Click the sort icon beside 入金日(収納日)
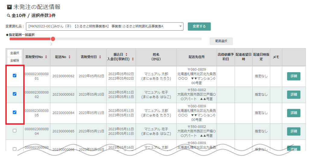This screenshot has height=159, width=309. pos(133,59)
